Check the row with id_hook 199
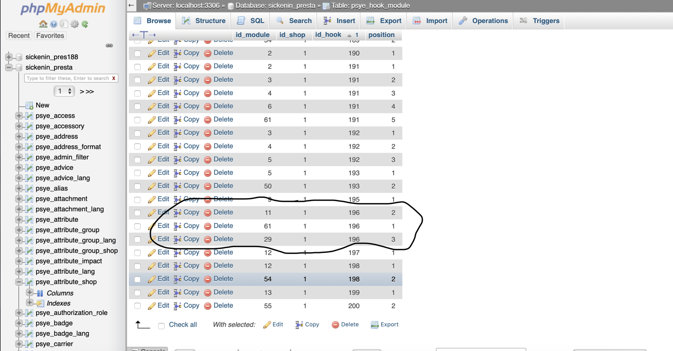673x351 pixels. [x=137, y=293]
